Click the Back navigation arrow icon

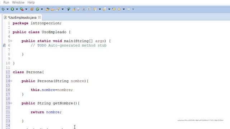pos(119,9)
